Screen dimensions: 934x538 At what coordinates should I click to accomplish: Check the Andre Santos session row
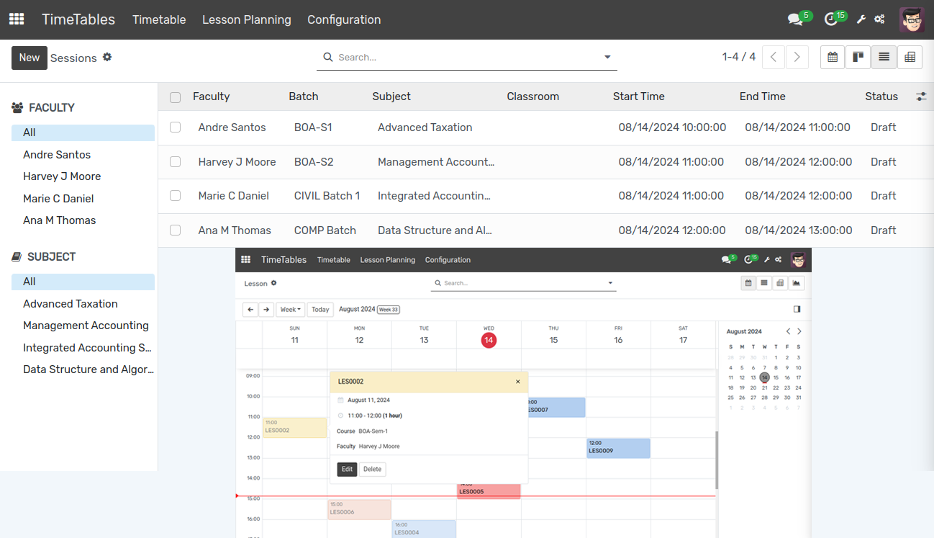click(x=175, y=127)
